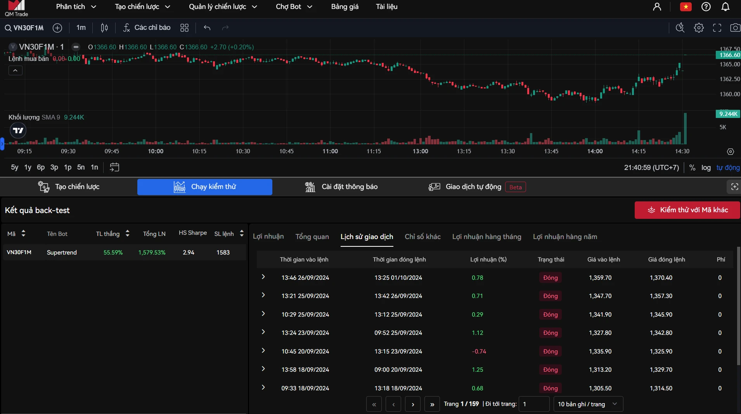Click the 'Đi tới trang' page number field
Image resolution: width=741 pixels, height=414 pixels.
(534, 404)
